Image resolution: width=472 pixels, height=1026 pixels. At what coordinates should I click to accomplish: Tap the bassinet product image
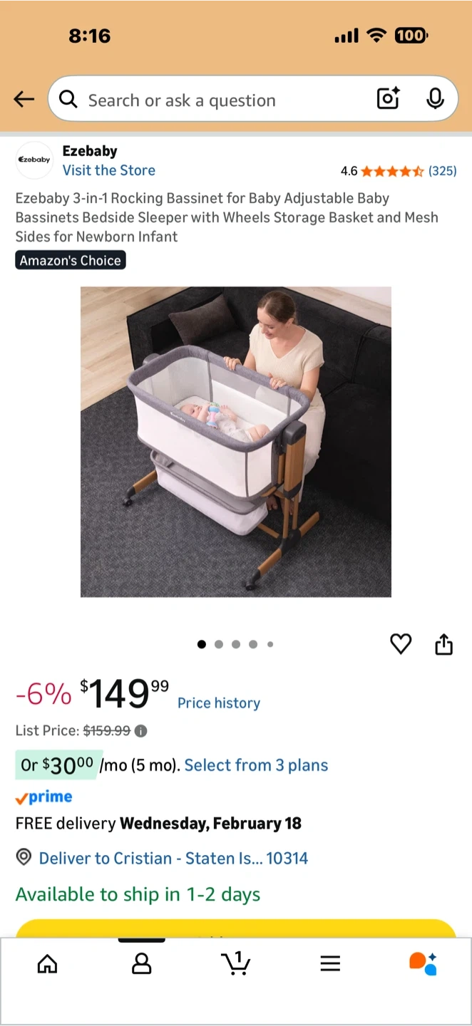click(236, 442)
